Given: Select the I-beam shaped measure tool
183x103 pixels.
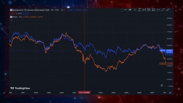Looking at the screenshot, I should pos(140,10).
